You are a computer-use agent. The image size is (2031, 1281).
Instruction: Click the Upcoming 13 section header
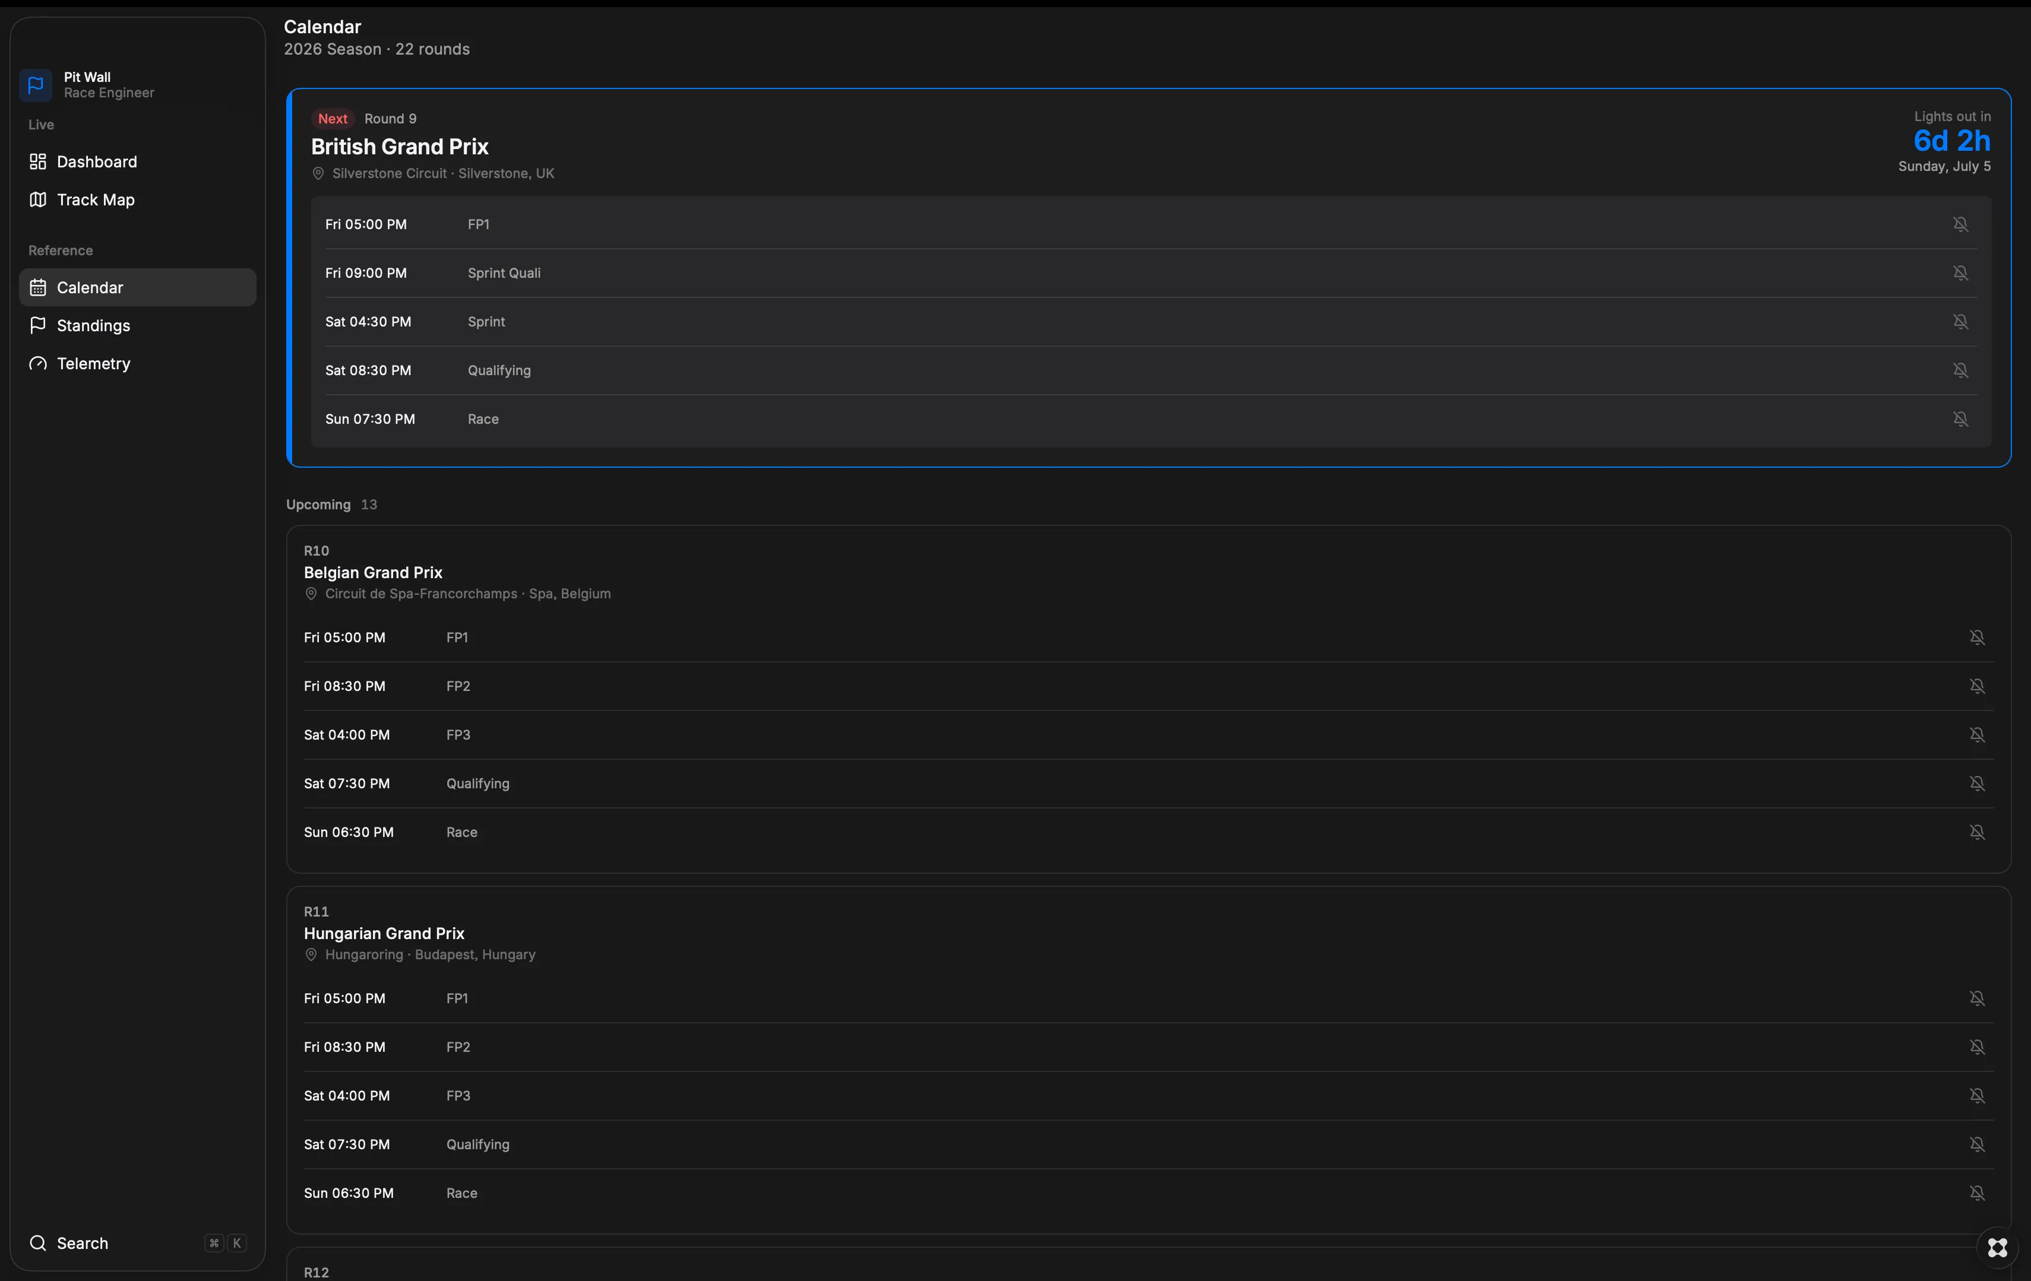click(x=331, y=505)
